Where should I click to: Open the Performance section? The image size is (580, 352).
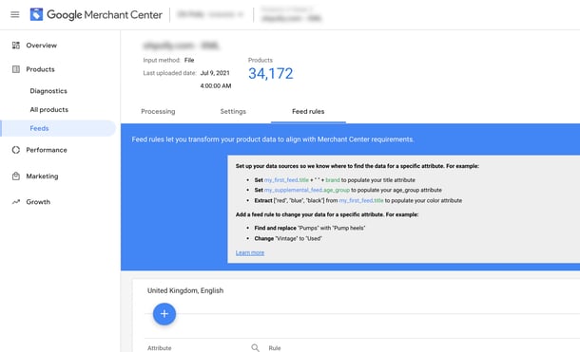[x=47, y=150]
